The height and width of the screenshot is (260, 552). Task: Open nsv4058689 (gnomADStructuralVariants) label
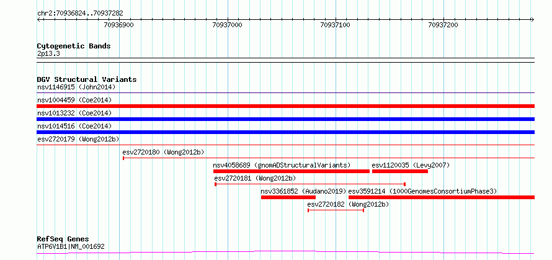tap(282, 165)
